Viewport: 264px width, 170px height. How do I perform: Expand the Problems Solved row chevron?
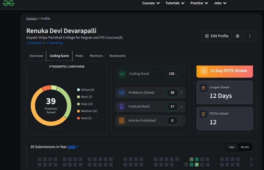181,93
